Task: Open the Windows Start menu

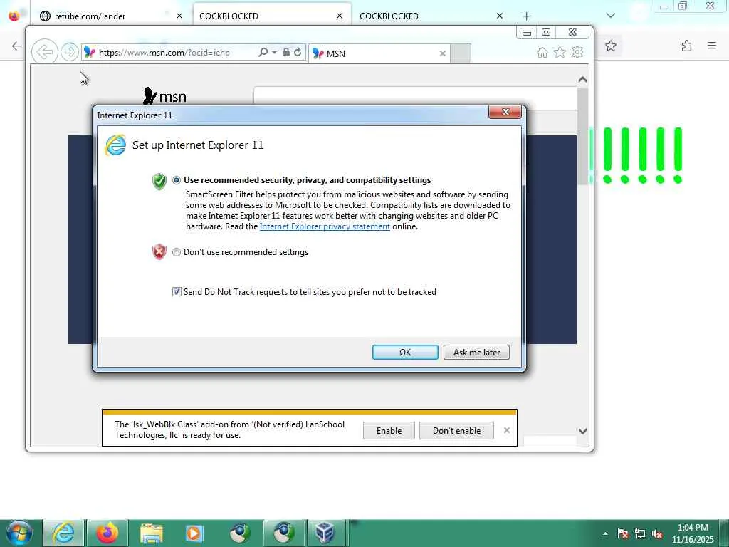Action: coord(19,533)
